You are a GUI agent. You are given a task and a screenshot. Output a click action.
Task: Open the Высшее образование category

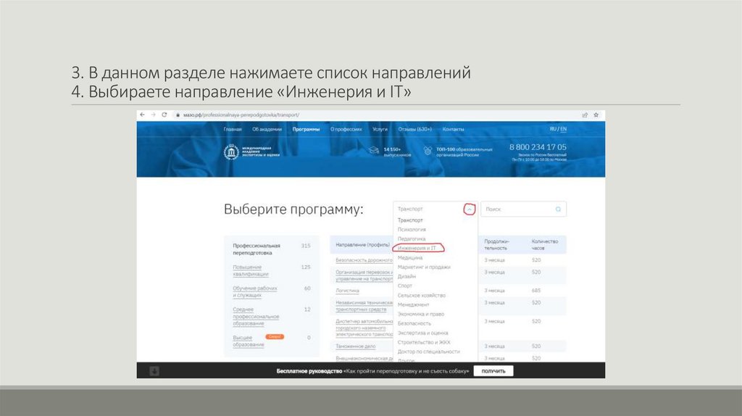click(249, 341)
